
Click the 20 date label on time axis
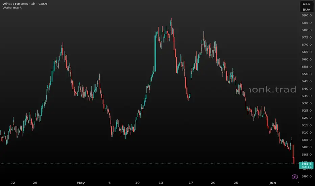pos(213,183)
